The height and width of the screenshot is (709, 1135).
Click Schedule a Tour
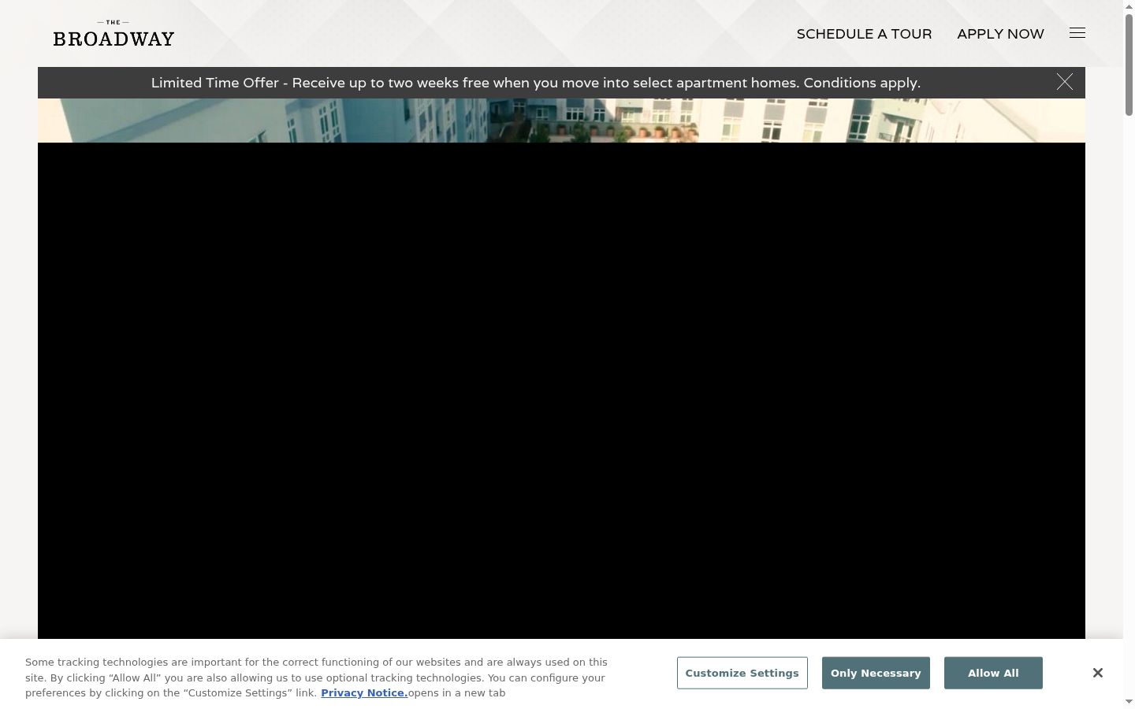(864, 34)
